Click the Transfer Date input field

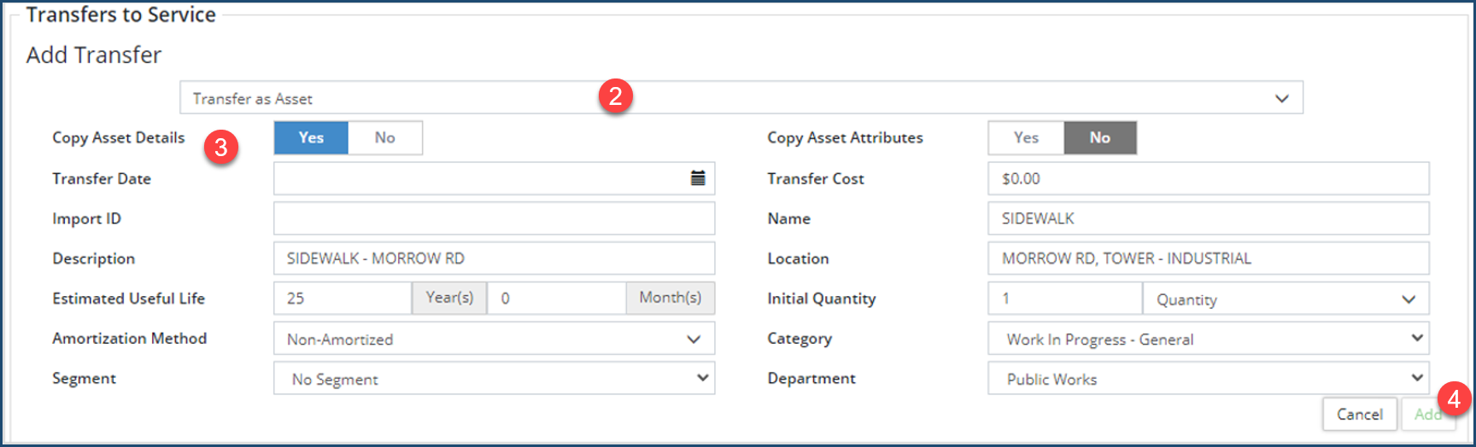[x=478, y=178]
